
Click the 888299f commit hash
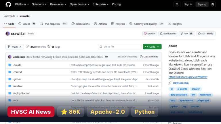coord(122,57)
